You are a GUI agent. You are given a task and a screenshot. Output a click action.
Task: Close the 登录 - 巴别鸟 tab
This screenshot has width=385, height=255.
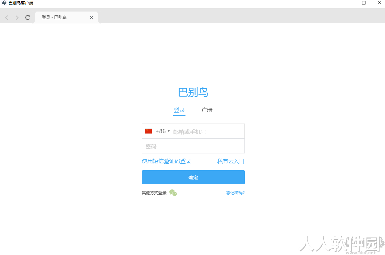point(91,18)
